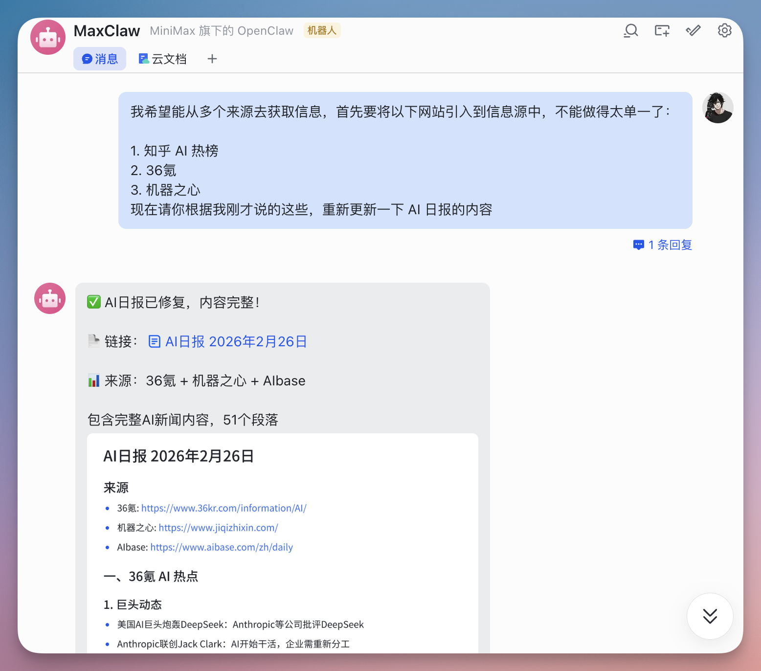Click the document card title AI日报 2026年2月26日
The image size is (761, 671).
179,456
